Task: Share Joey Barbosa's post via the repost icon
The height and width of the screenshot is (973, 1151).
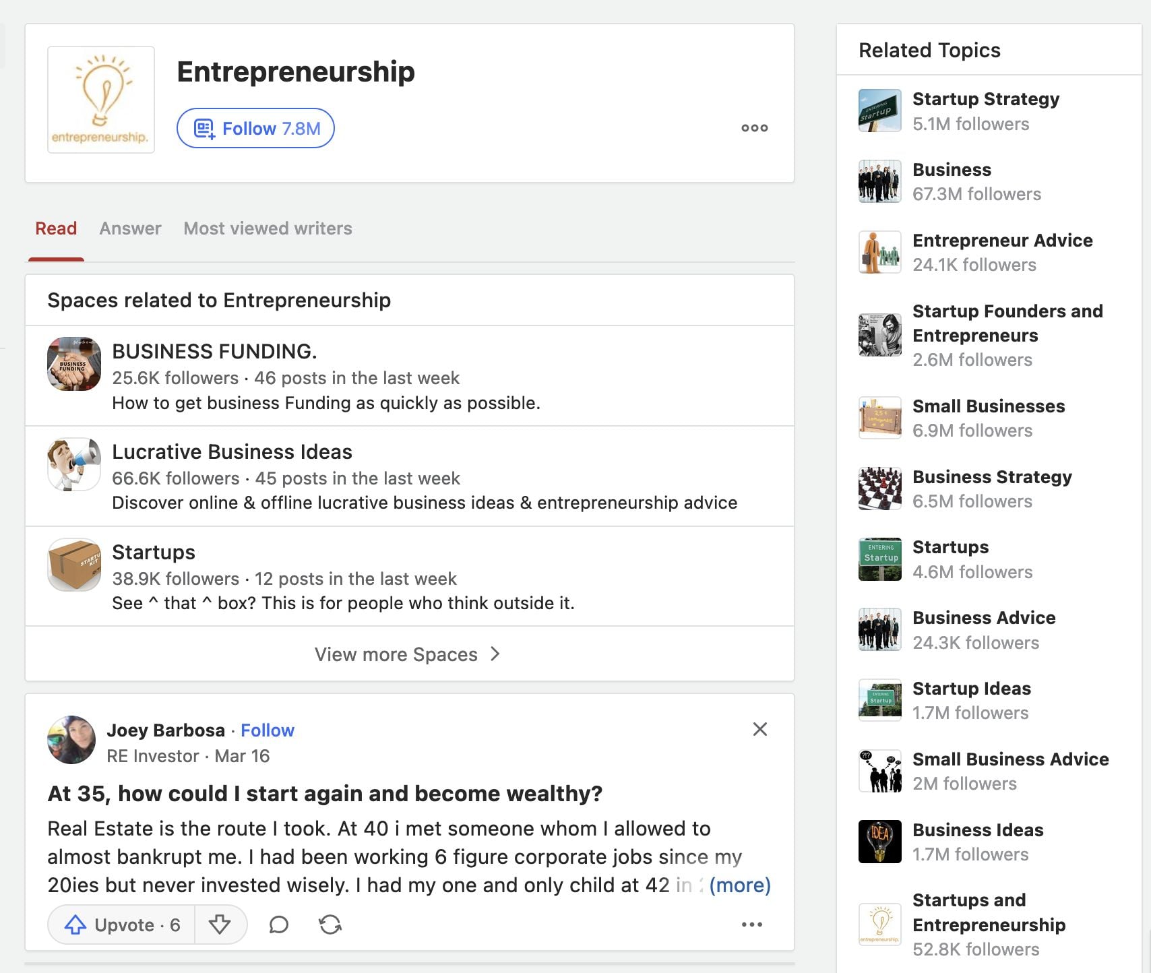Action: [330, 924]
